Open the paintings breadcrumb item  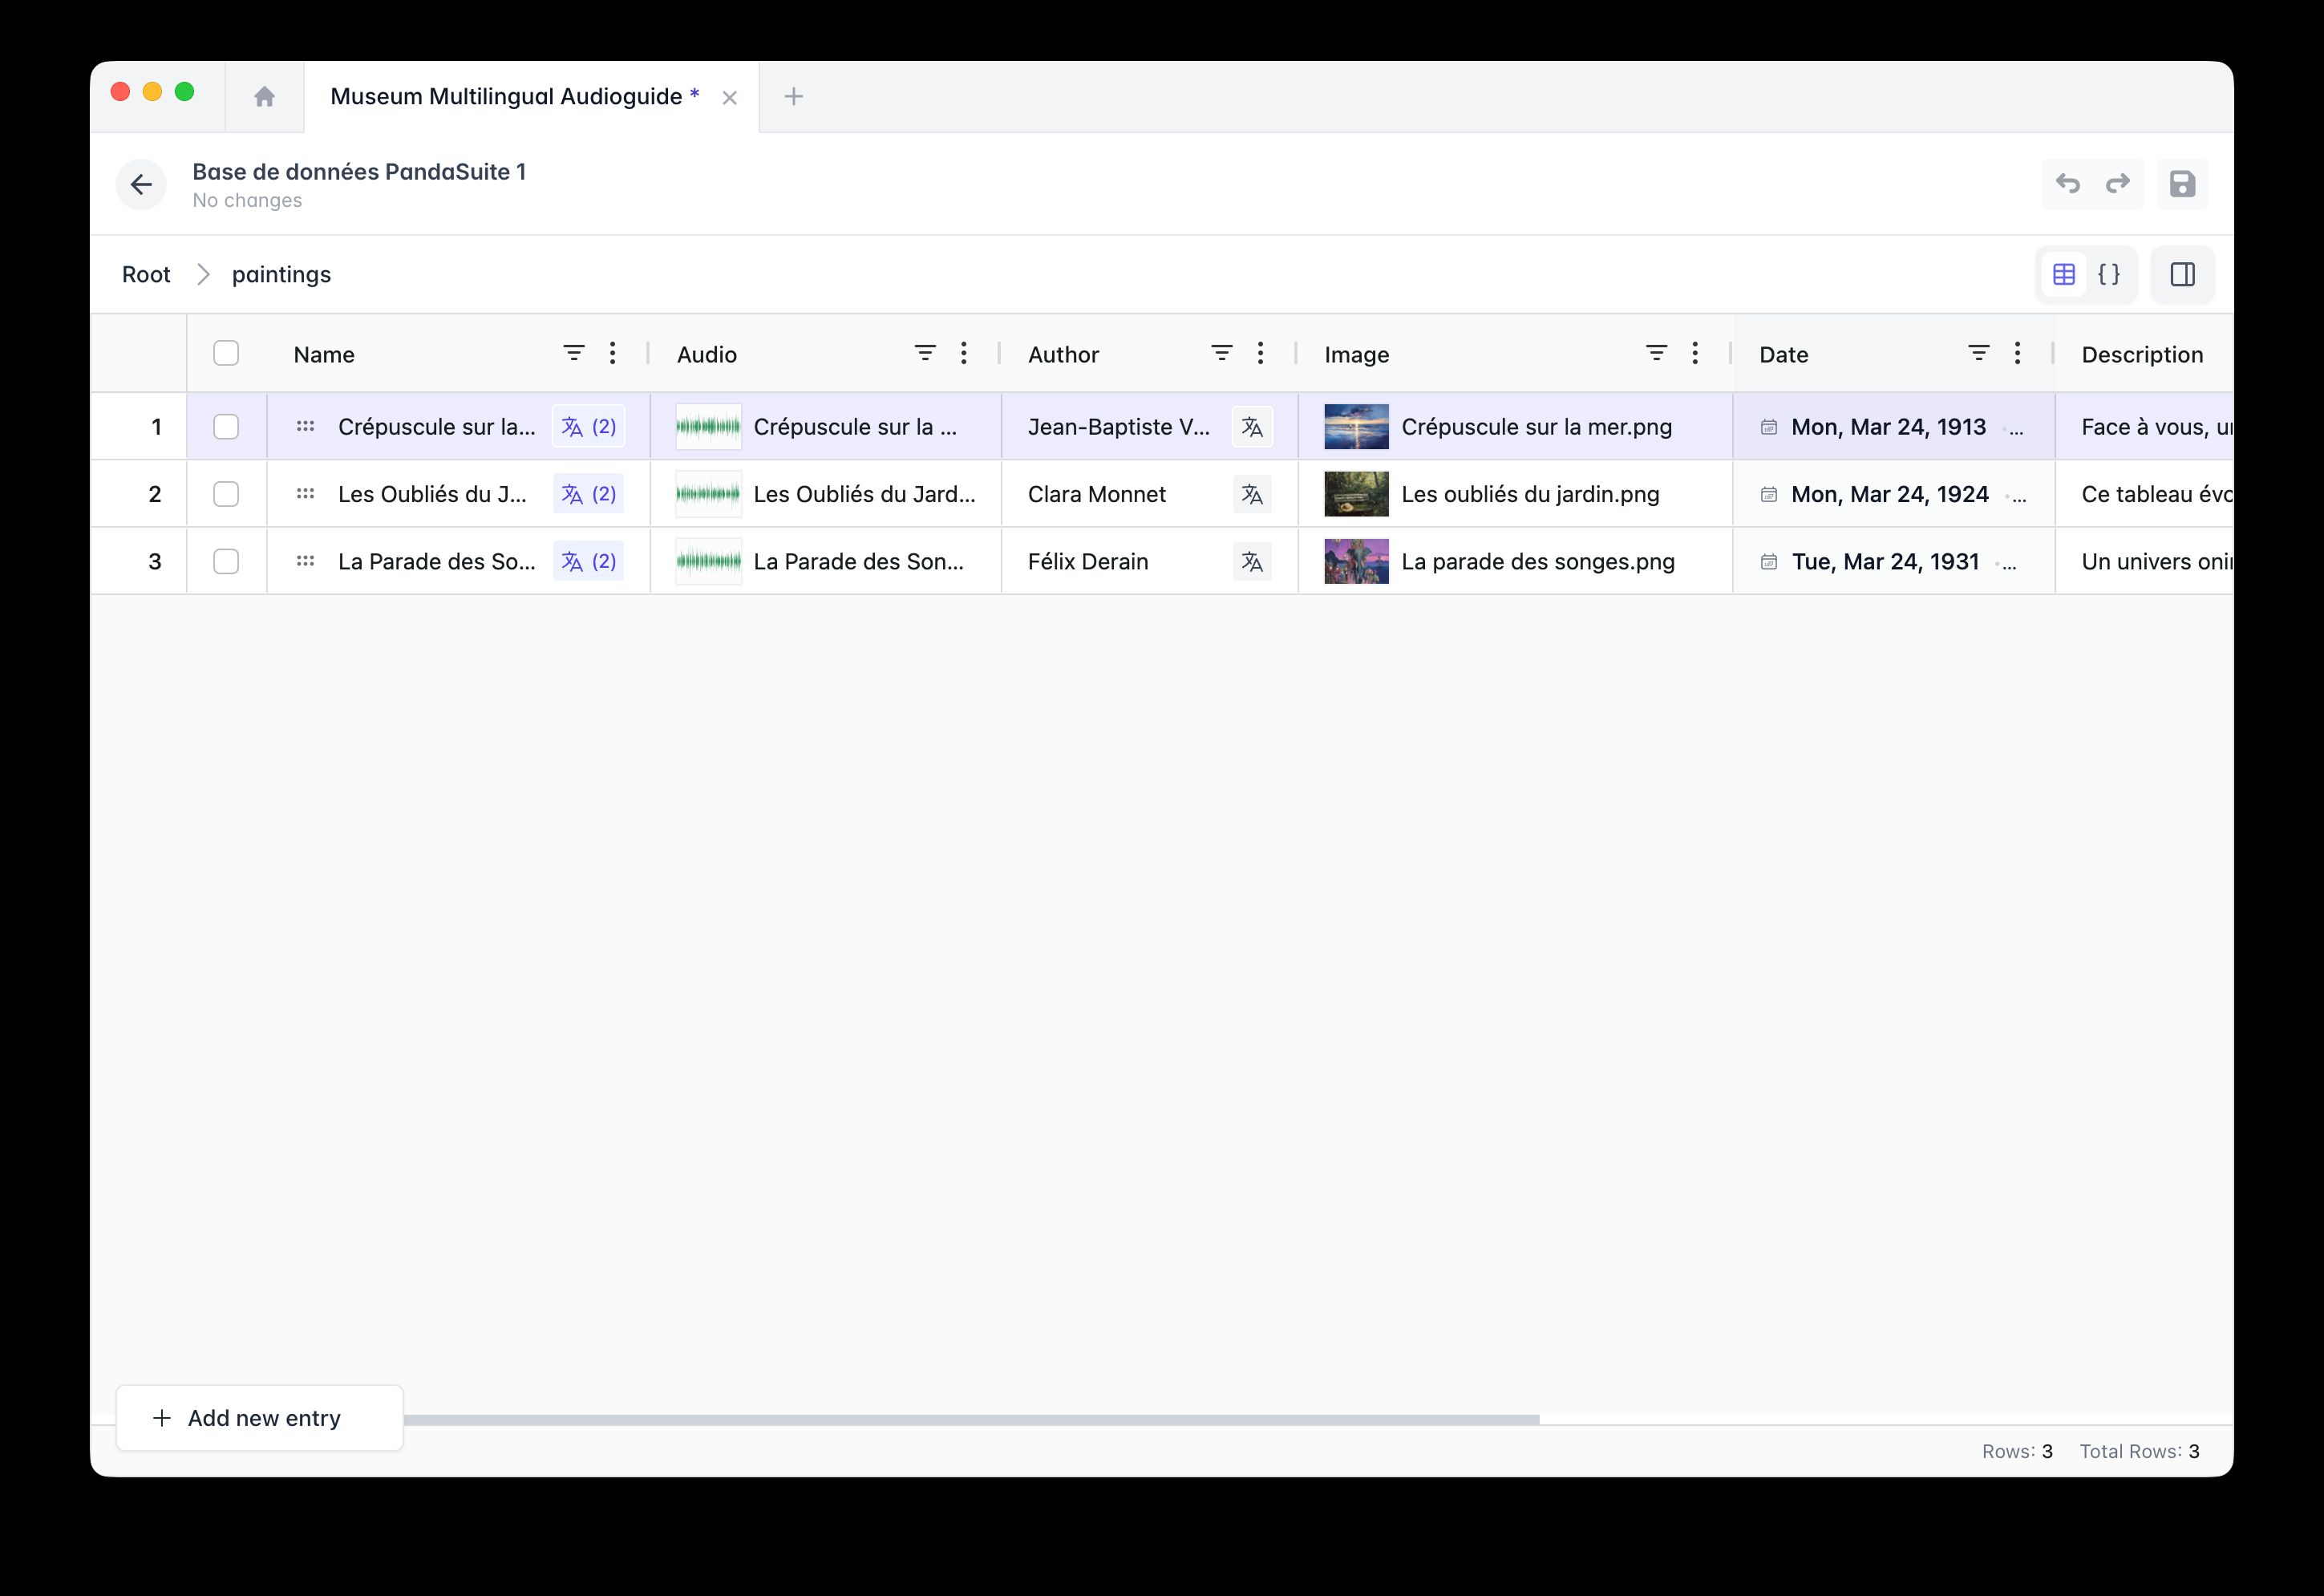[281, 274]
